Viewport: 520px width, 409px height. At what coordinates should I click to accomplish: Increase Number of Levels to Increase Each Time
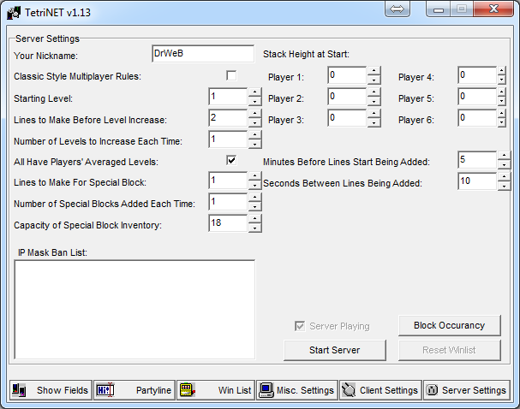coord(254,135)
